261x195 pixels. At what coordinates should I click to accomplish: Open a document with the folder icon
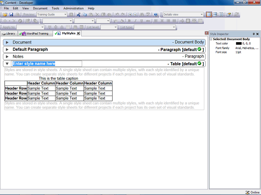pyautogui.click(x=5, y=15)
